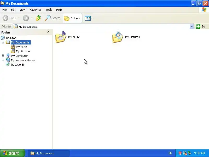Click the My Pictures tree icon
The width and height of the screenshot is (209, 157).
(13, 51)
